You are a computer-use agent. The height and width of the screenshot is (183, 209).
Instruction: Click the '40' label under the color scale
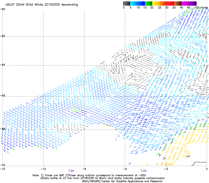click(x=181, y=8)
